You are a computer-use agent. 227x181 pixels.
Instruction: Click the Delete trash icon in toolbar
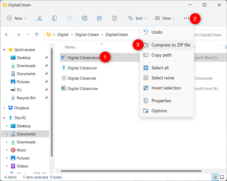point(115,18)
